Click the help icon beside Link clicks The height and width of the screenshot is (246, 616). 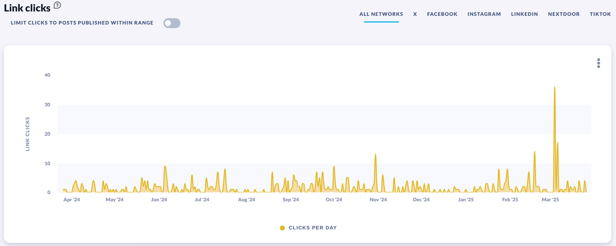(57, 5)
